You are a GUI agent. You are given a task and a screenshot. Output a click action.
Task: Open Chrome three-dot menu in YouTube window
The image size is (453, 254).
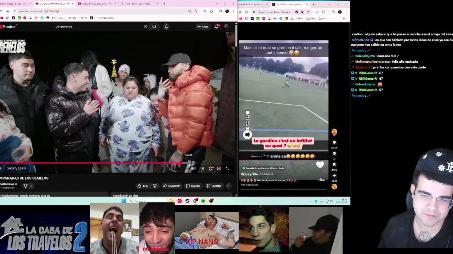pos(233,11)
